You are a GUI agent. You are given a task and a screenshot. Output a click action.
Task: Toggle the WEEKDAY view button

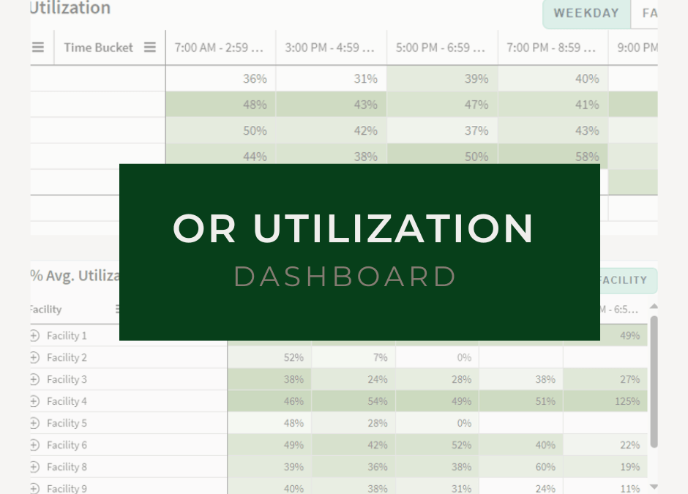(x=586, y=13)
